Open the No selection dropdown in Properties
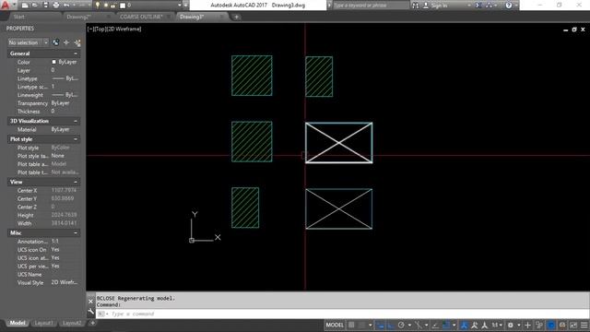The height and width of the screenshot is (332, 590). coord(29,42)
